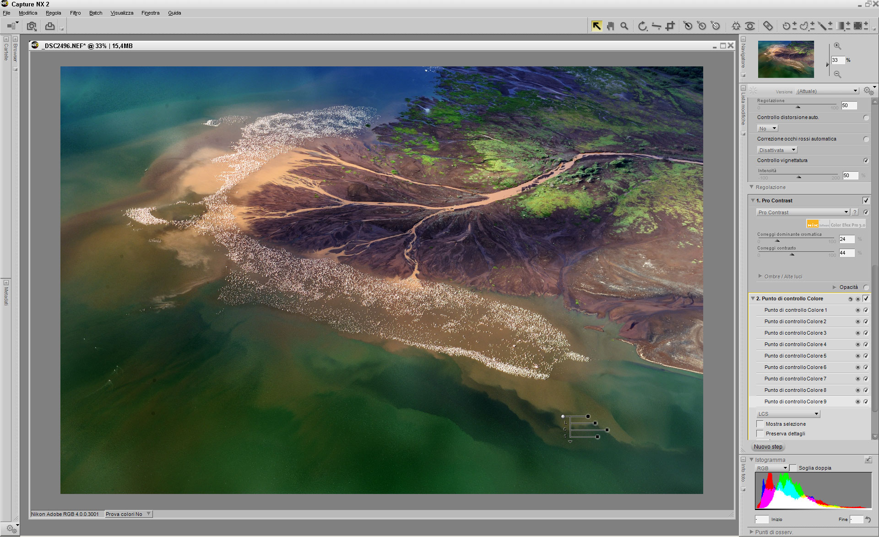Select Punto di controllo Colore 5 entry

click(x=795, y=356)
